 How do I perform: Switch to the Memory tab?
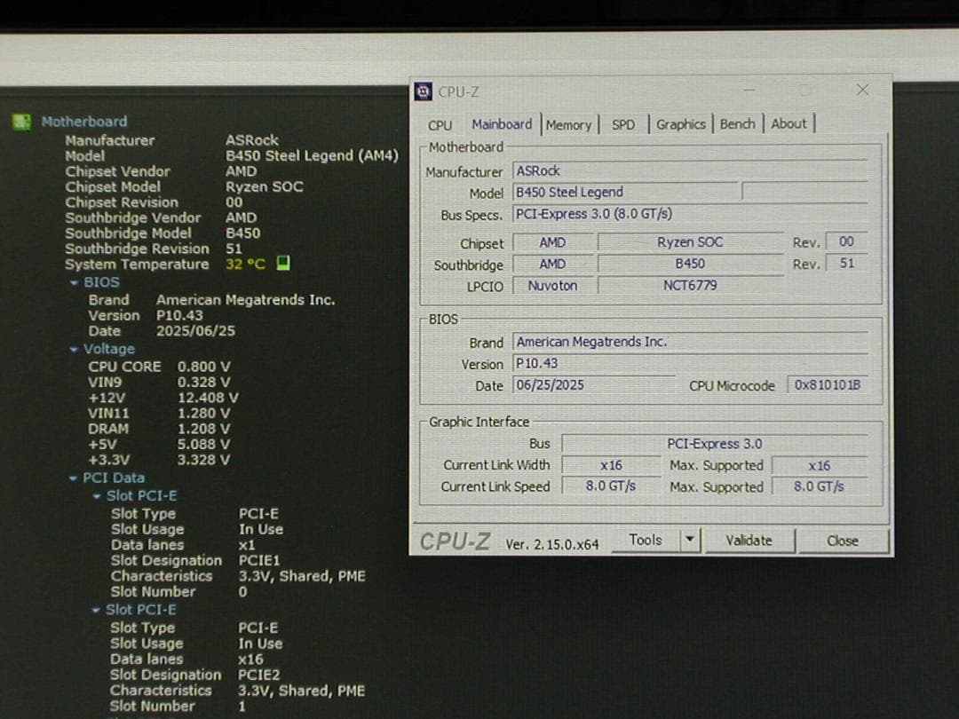click(569, 125)
